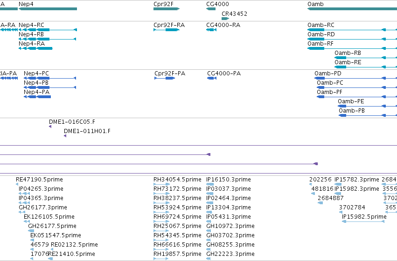Select the CG4000 gene arrow

pos(211,9)
